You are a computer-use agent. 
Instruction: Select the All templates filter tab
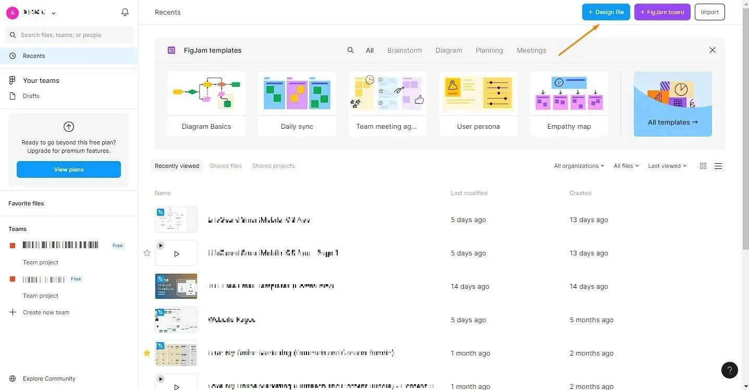[370, 51]
